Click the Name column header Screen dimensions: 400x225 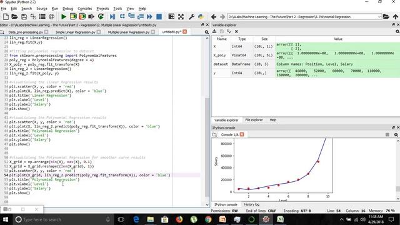point(221,39)
